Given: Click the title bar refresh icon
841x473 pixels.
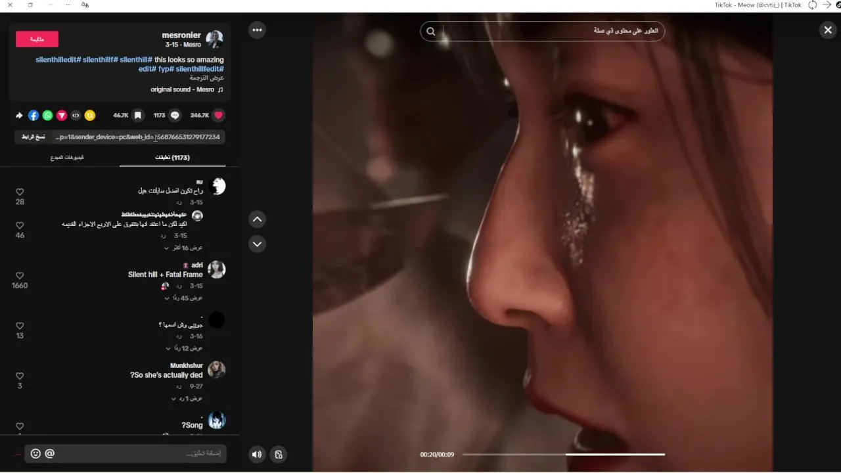Looking at the screenshot, I should [813, 5].
